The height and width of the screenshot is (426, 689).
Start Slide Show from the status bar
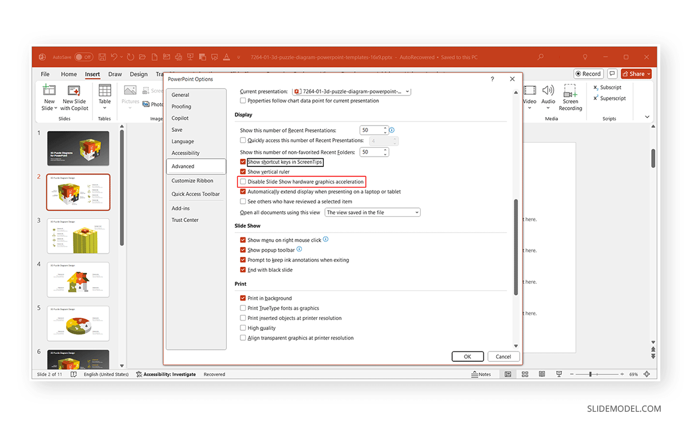pyautogui.click(x=559, y=374)
